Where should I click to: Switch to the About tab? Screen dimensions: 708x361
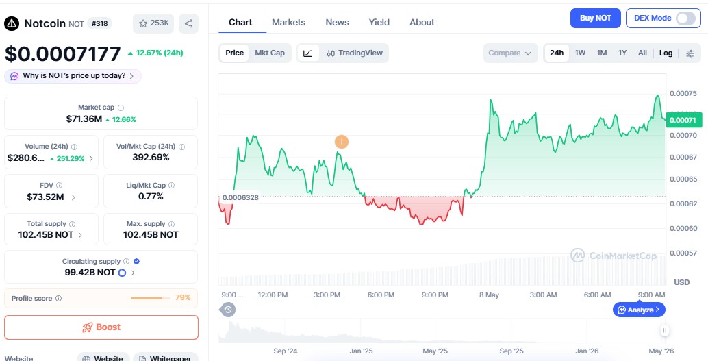422,22
